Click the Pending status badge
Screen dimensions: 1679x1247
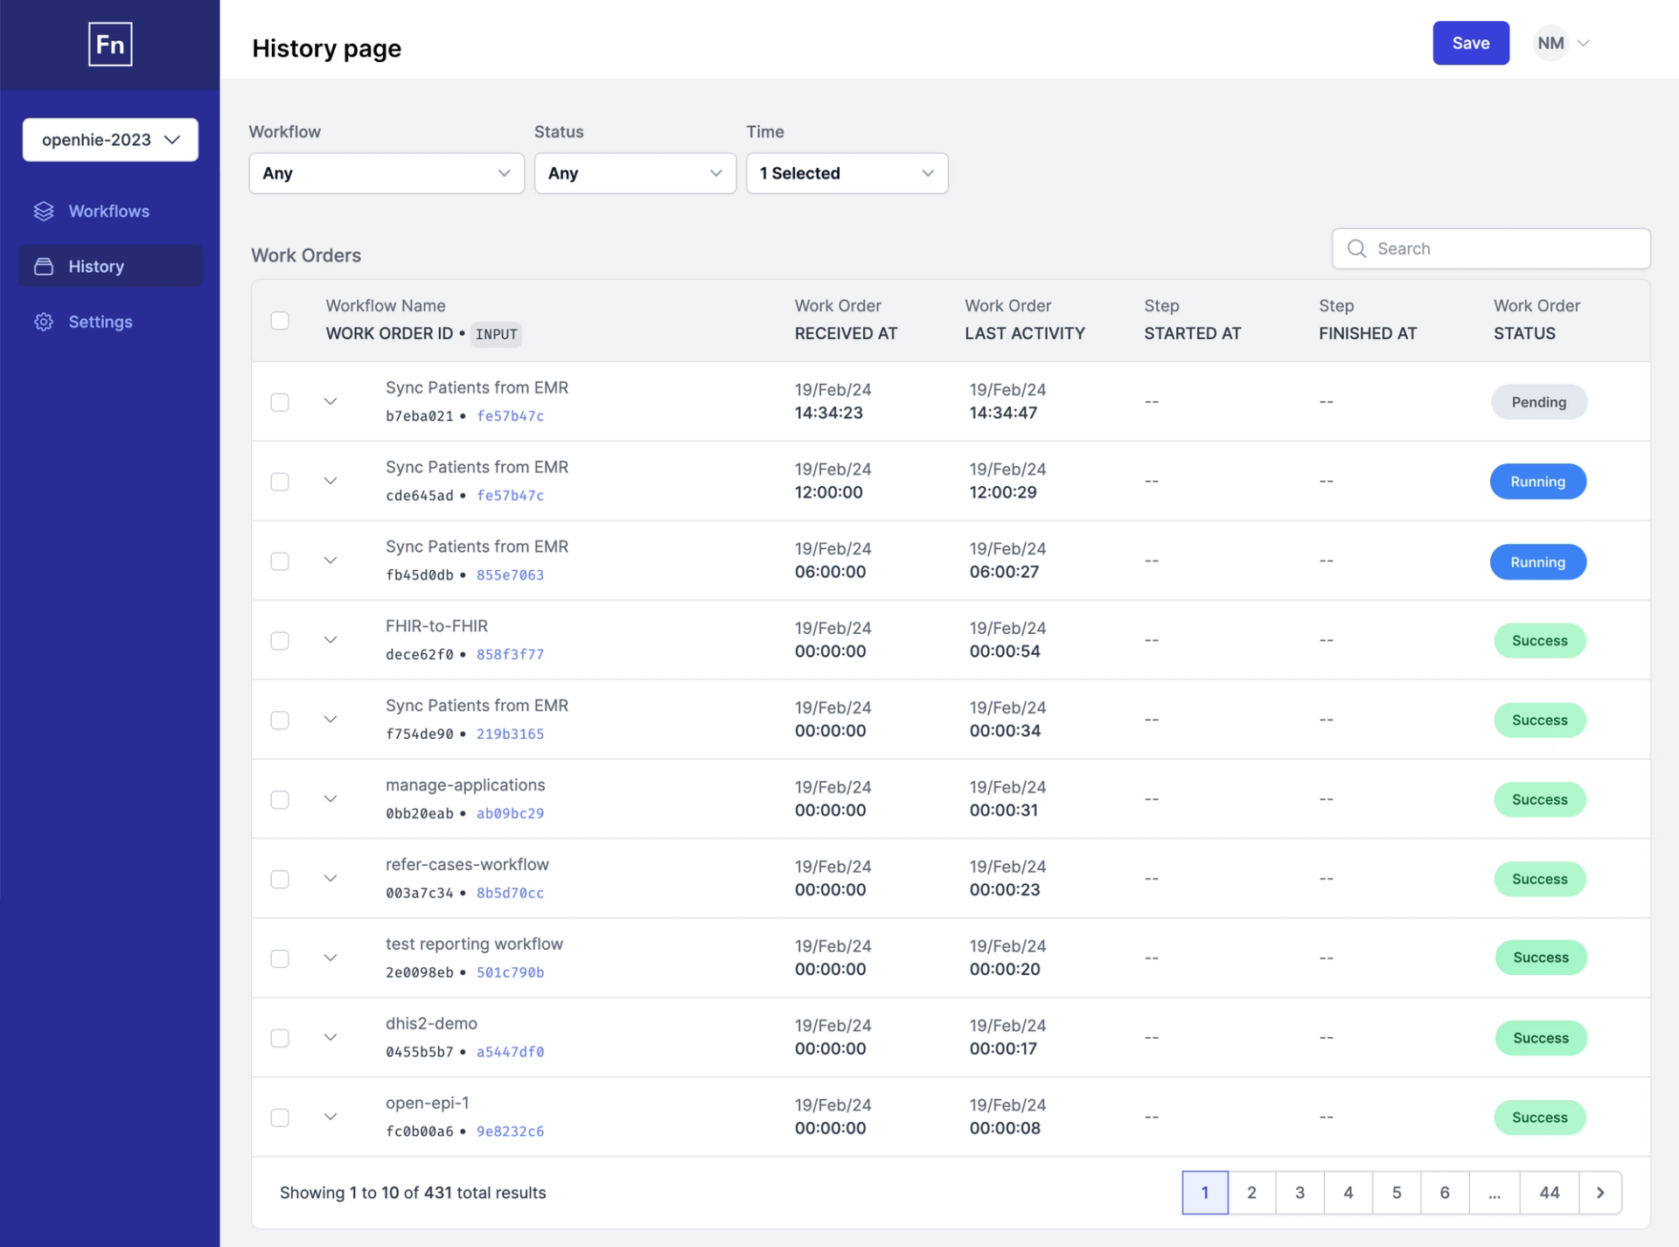click(x=1539, y=402)
